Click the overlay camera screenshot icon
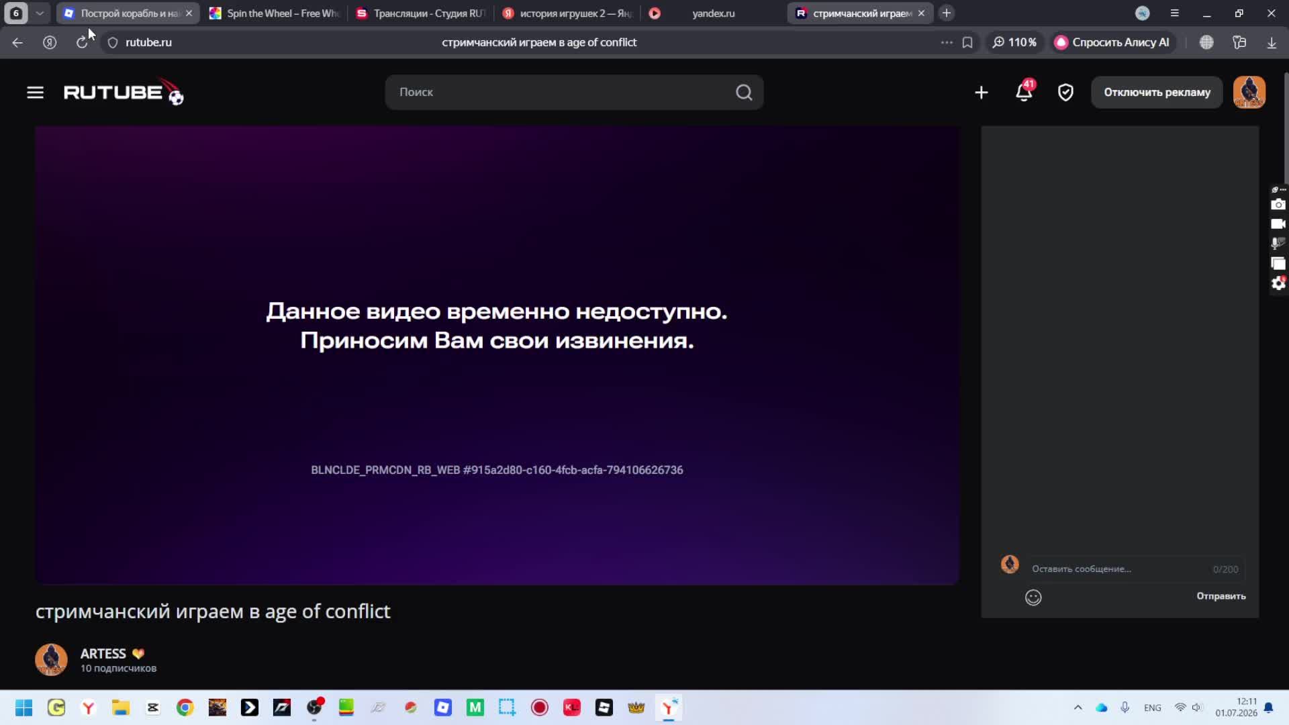1289x725 pixels. click(1278, 204)
